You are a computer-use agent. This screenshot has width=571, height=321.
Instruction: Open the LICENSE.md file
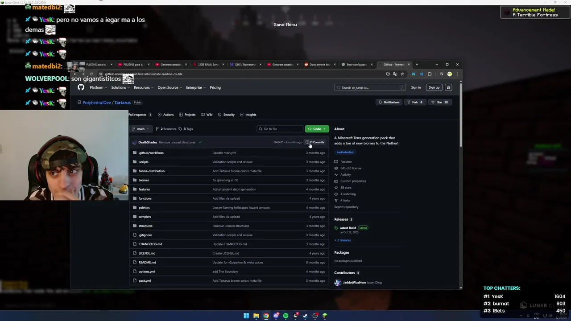[x=147, y=253]
